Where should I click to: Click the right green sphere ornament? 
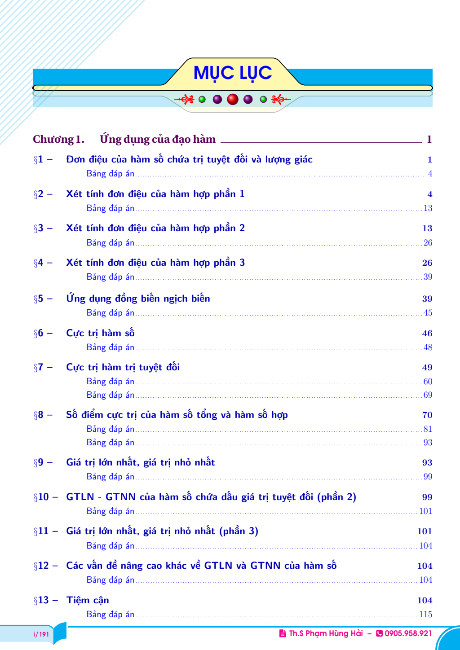click(x=263, y=99)
